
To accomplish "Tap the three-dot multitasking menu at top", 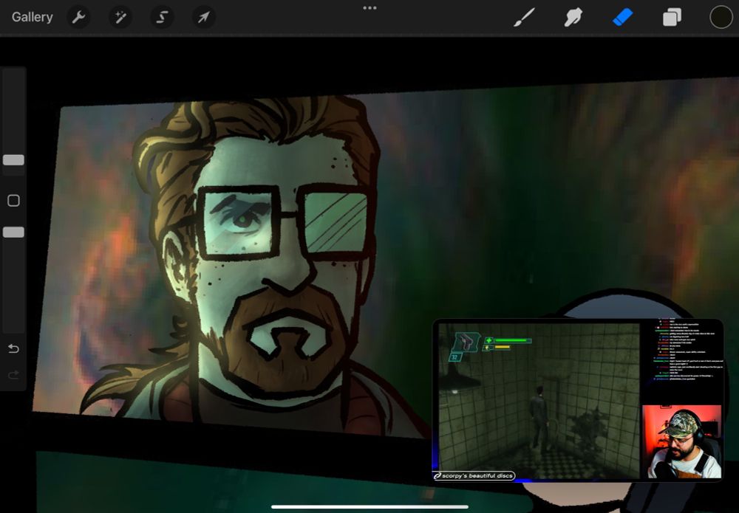I will point(369,8).
